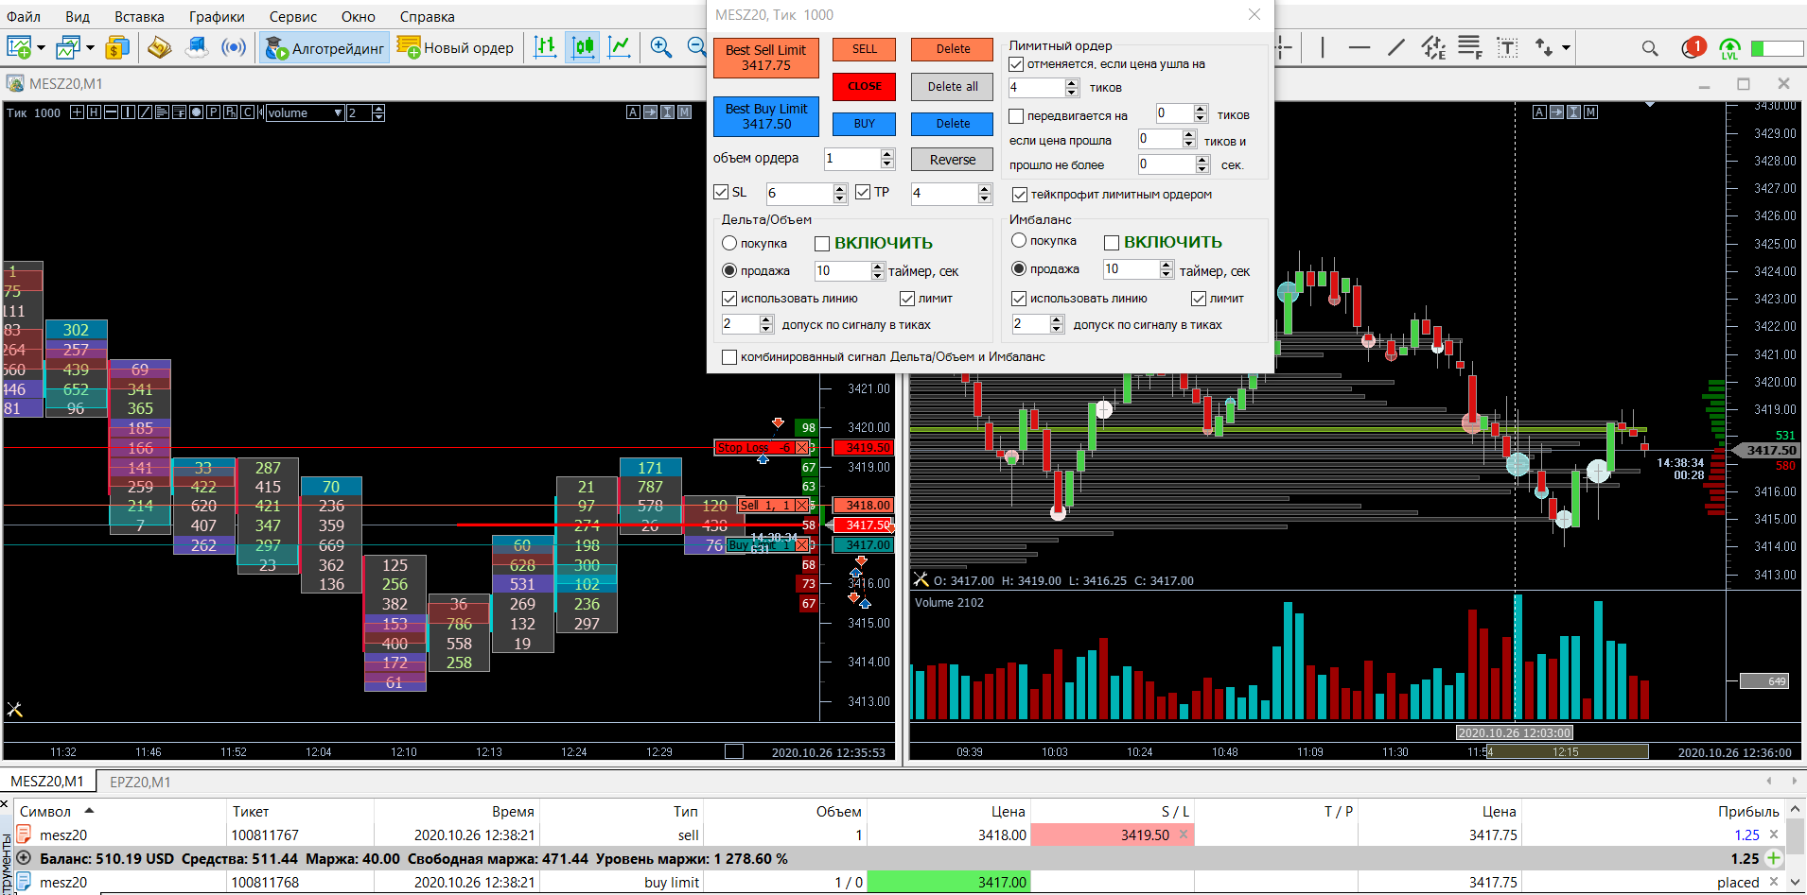Click the A button on the footprint chart
The height and width of the screenshot is (895, 1807).
click(633, 112)
